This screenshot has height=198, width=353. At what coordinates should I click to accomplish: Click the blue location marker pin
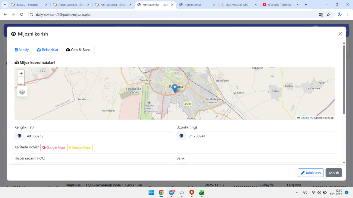175,88
